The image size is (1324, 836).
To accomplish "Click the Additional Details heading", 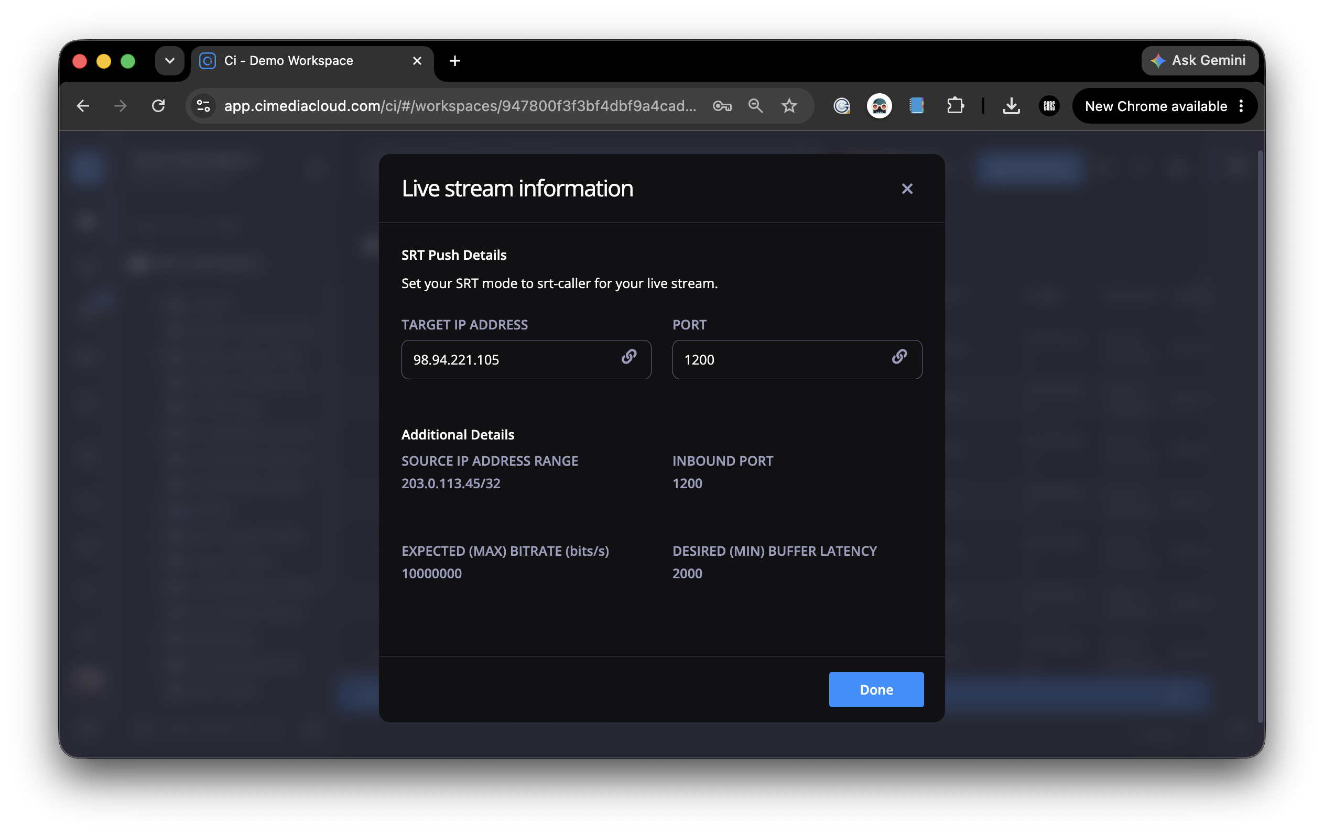I will (458, 434).
